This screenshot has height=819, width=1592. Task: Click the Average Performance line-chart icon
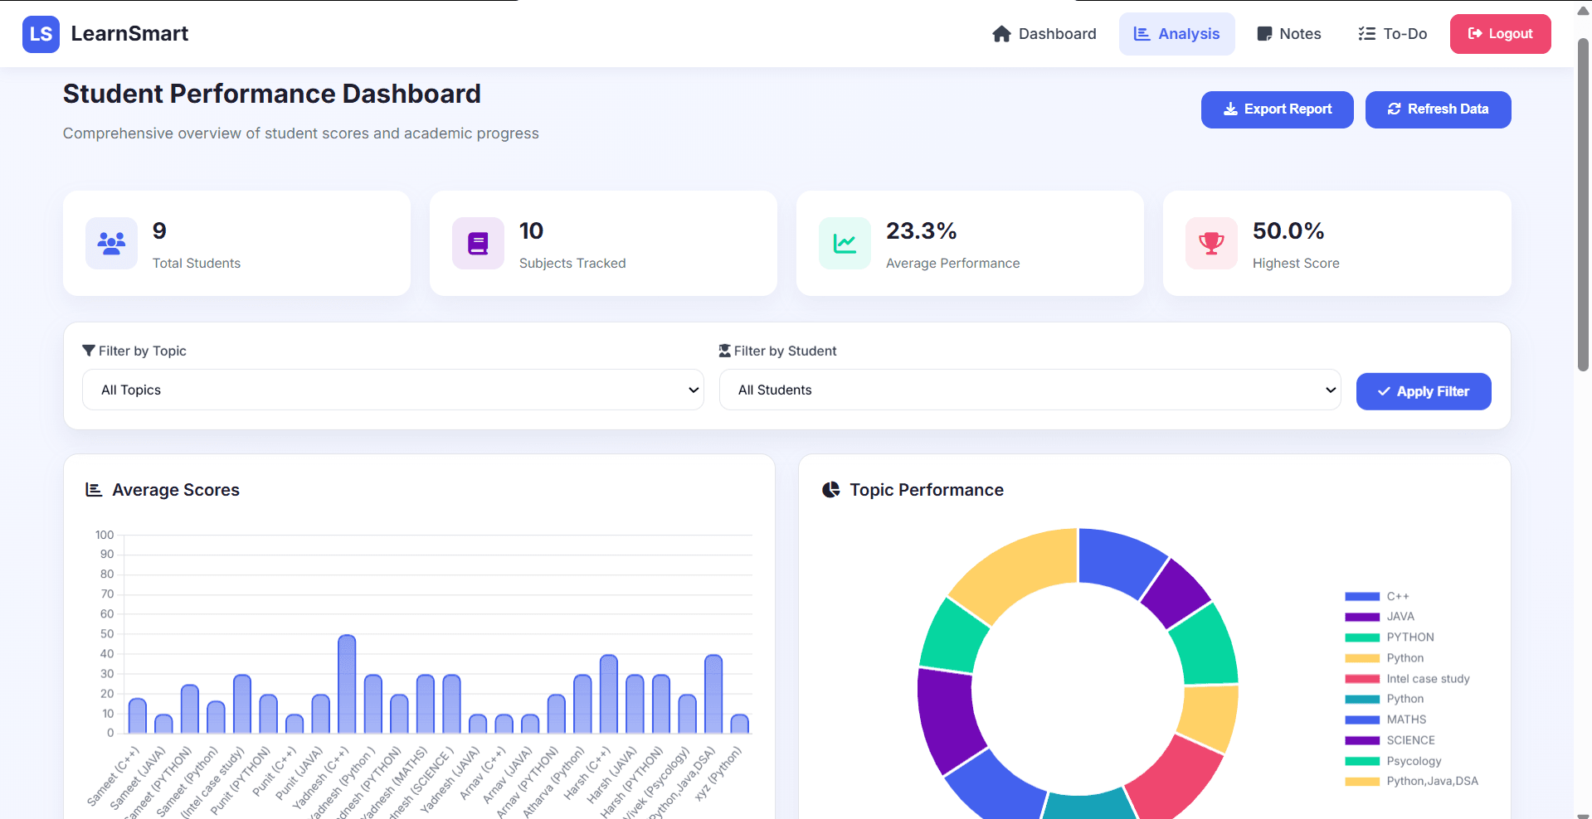point(845,243)
